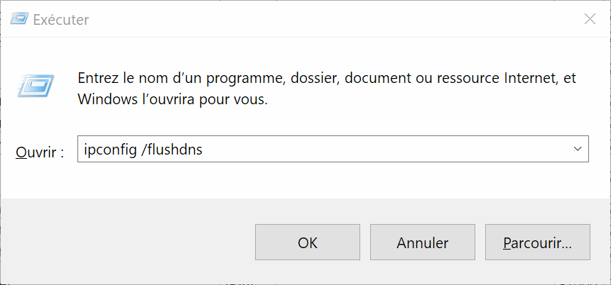Open file browser with Parcourir...
This screenshot has height=285, width=611.
point(537,242)
